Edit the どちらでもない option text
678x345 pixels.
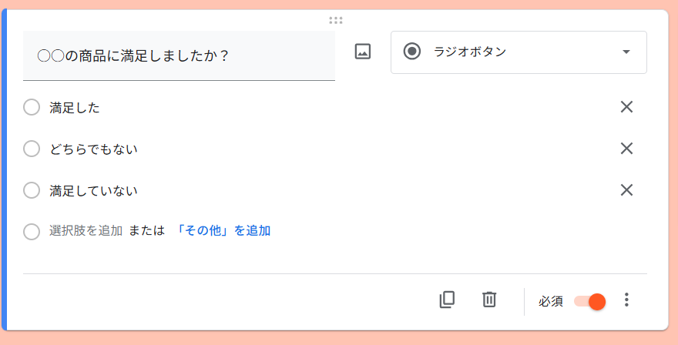click(93, 149)
